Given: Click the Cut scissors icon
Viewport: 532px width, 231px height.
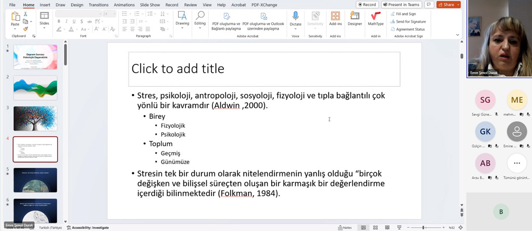Looking at the screenshot, I should click(25, 14).
